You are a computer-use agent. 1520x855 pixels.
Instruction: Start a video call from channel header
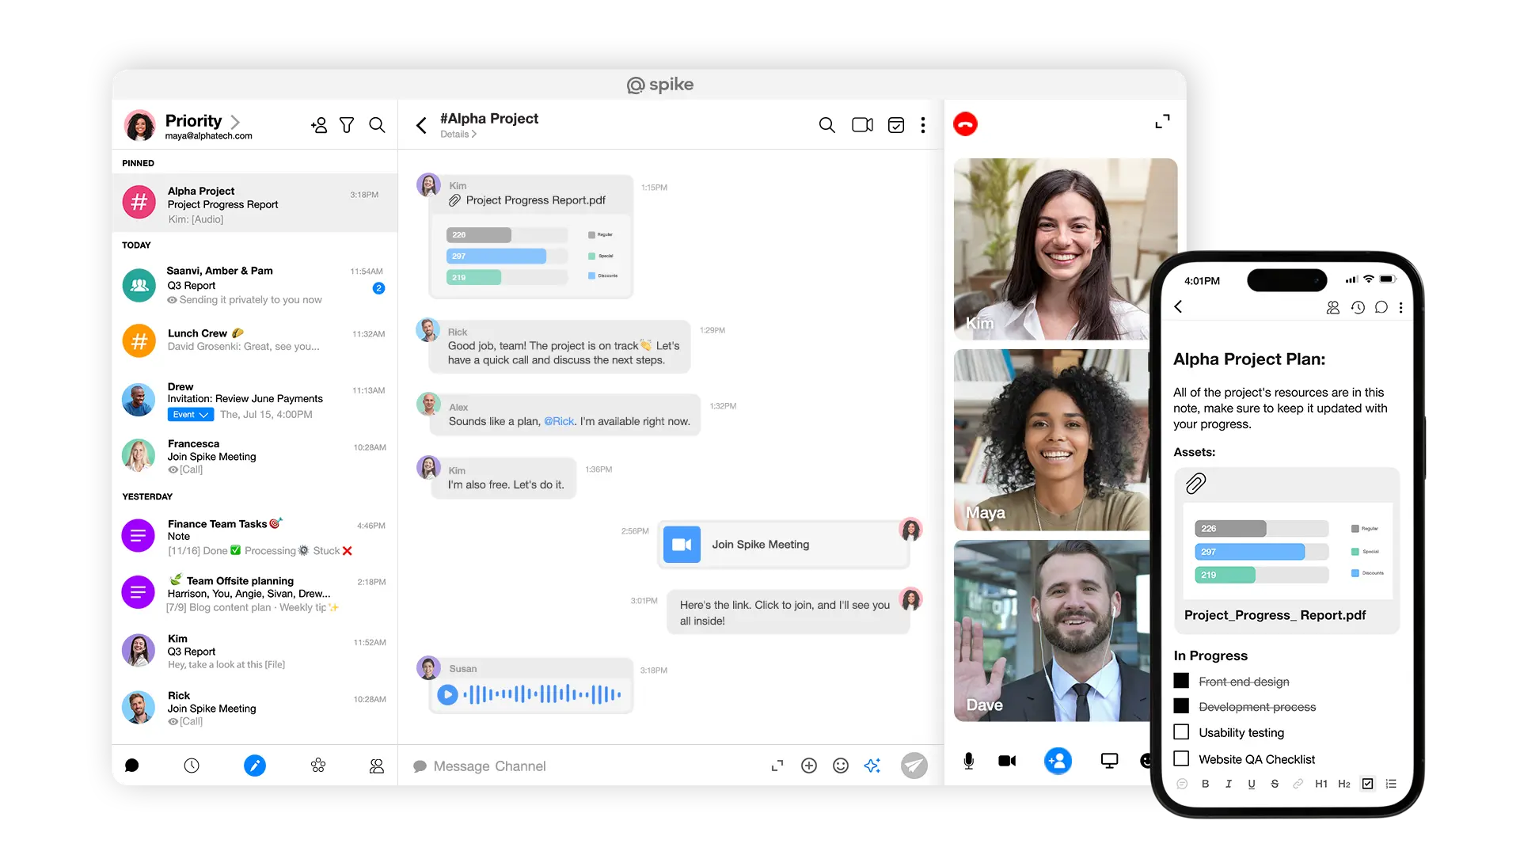[x=862, y=125]
